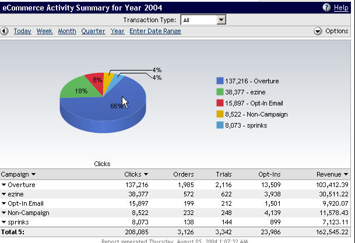Expand the Opt-In Email row arrow
This screenshot has height=243, width=355.
pos(3,203)
